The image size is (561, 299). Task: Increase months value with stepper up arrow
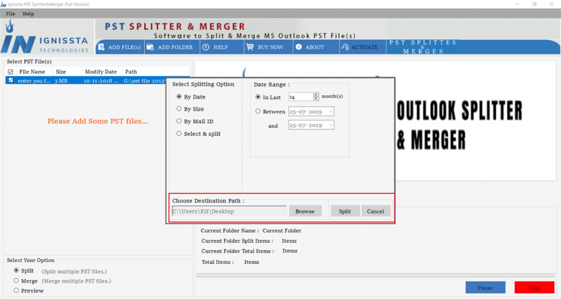click(316, 95)
